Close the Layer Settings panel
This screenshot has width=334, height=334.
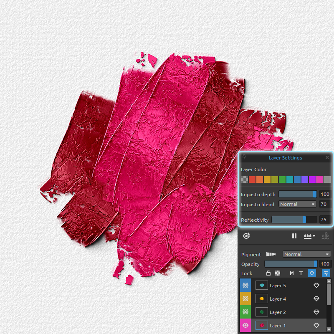click(x=327, y=158)
